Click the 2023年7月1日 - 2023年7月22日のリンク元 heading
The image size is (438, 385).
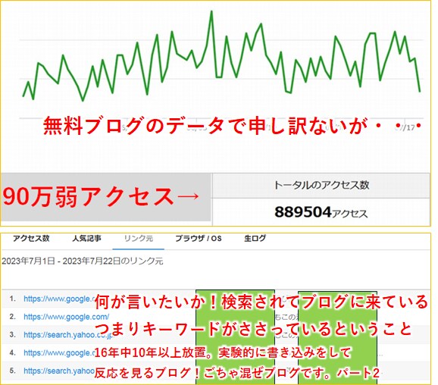tap(83, 261)
